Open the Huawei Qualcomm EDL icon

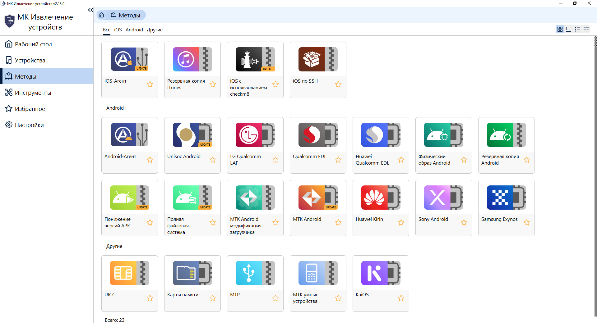coord(381,134)
